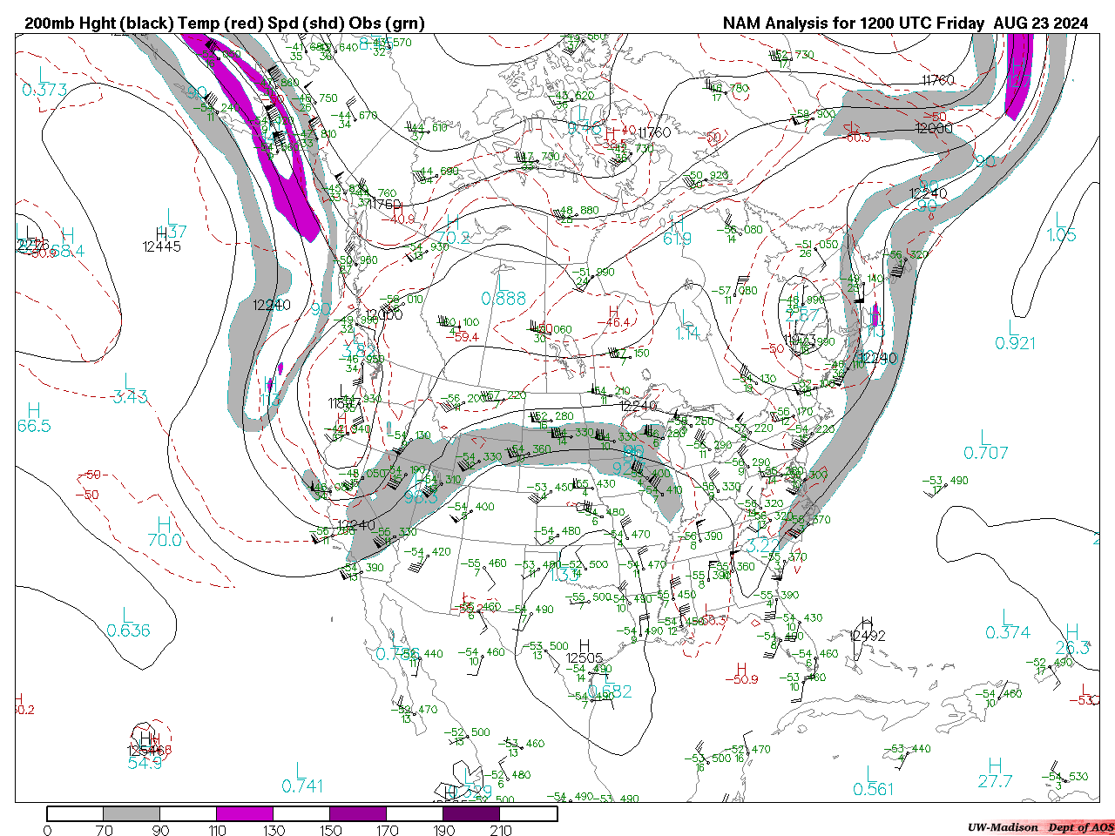1115x836 pixels.
Task: Click the "0.888" cyan value label
Action: coord(504,299)
